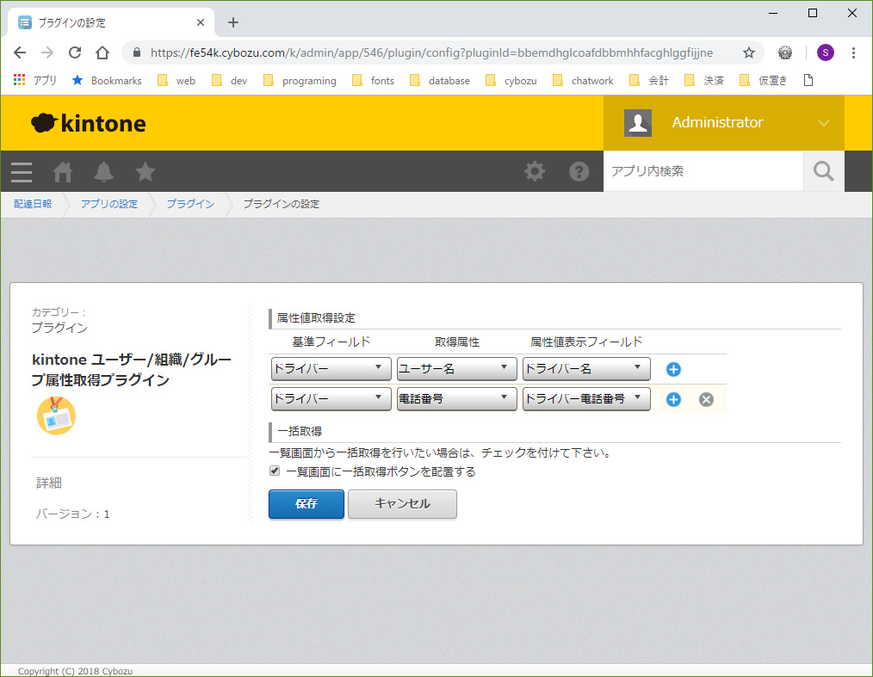
Task: Click the search magnifier button
Action: (823, 171)
